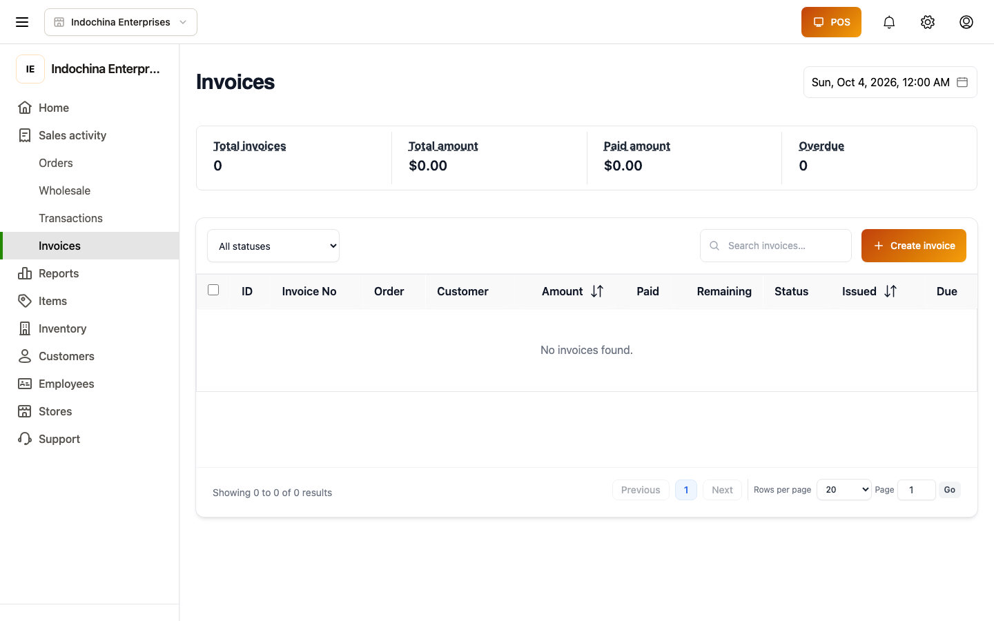Open Wholesale in the sidebar
Image resolution: width=994 pixels, height=621 pixels.
pos(90,190)
